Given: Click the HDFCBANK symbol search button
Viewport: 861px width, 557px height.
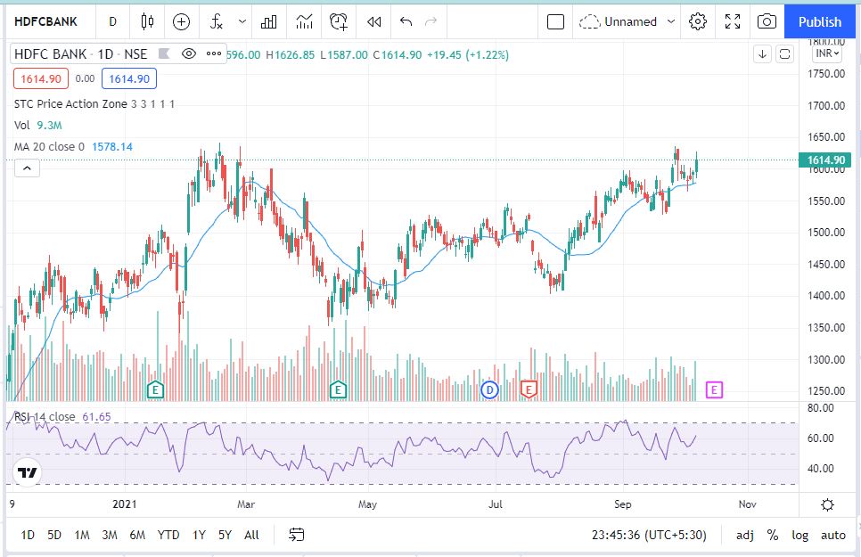Looking at the screenshot, I should click(45, 21).
